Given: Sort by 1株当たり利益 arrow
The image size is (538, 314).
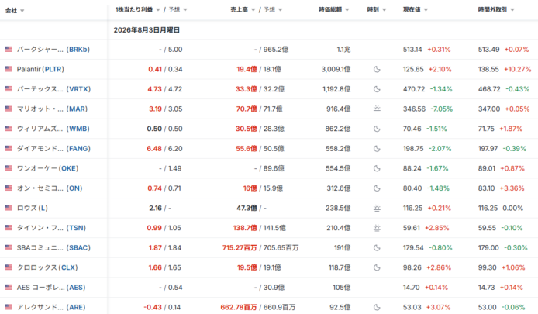Looking at the screenshot, I should pyautogui.click(x=158, y=9).
